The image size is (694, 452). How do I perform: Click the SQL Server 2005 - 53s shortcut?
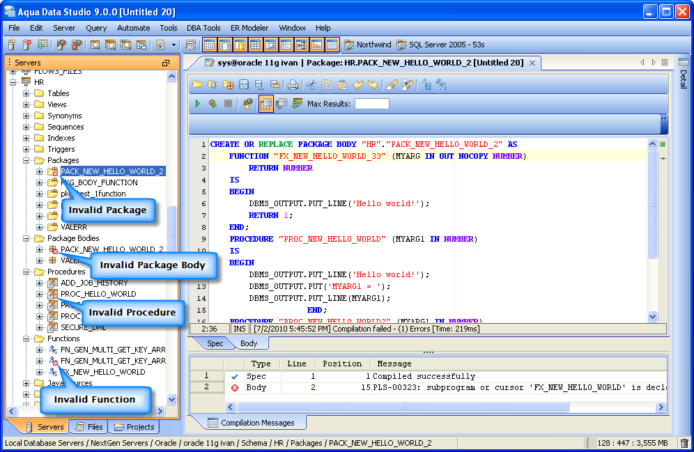click(x=440, y=45)
